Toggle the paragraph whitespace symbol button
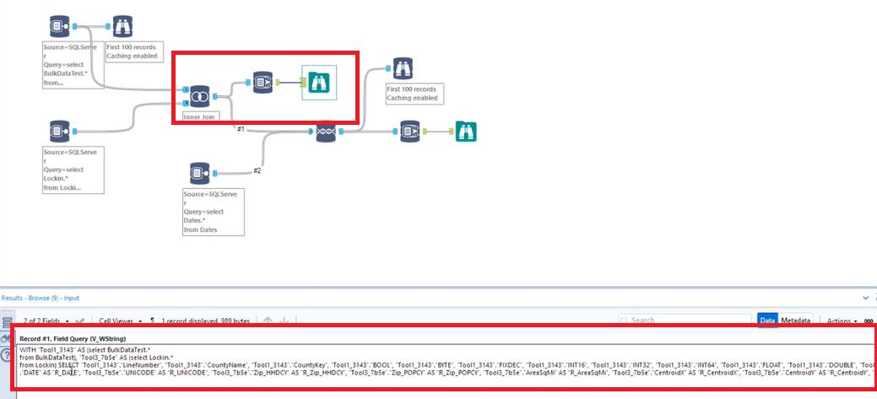 click(152, 321)
